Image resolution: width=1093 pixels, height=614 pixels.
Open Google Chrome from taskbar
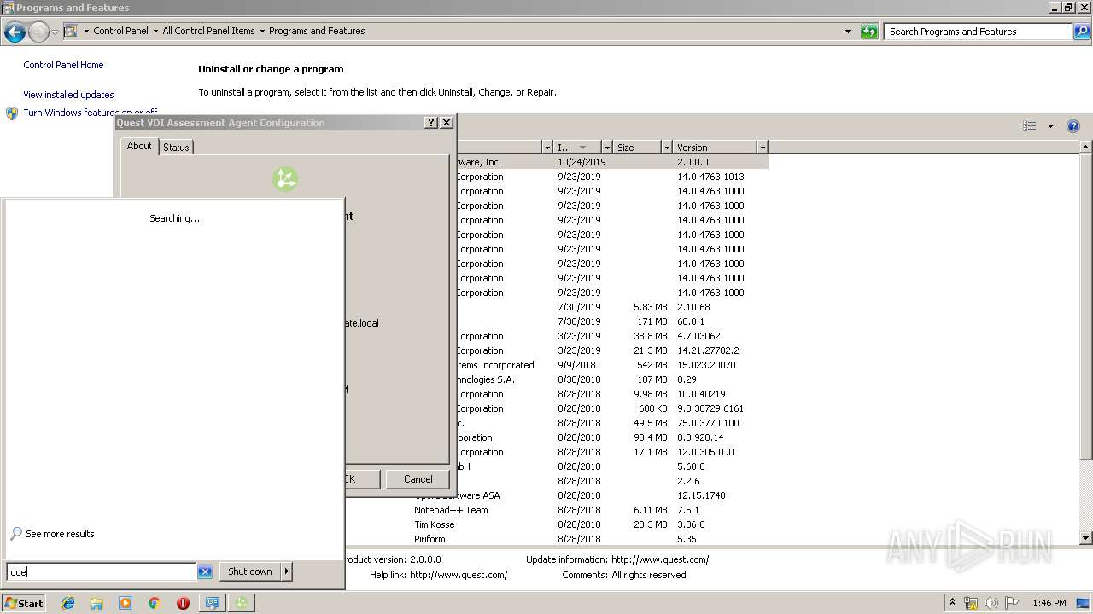coord(155,603)
